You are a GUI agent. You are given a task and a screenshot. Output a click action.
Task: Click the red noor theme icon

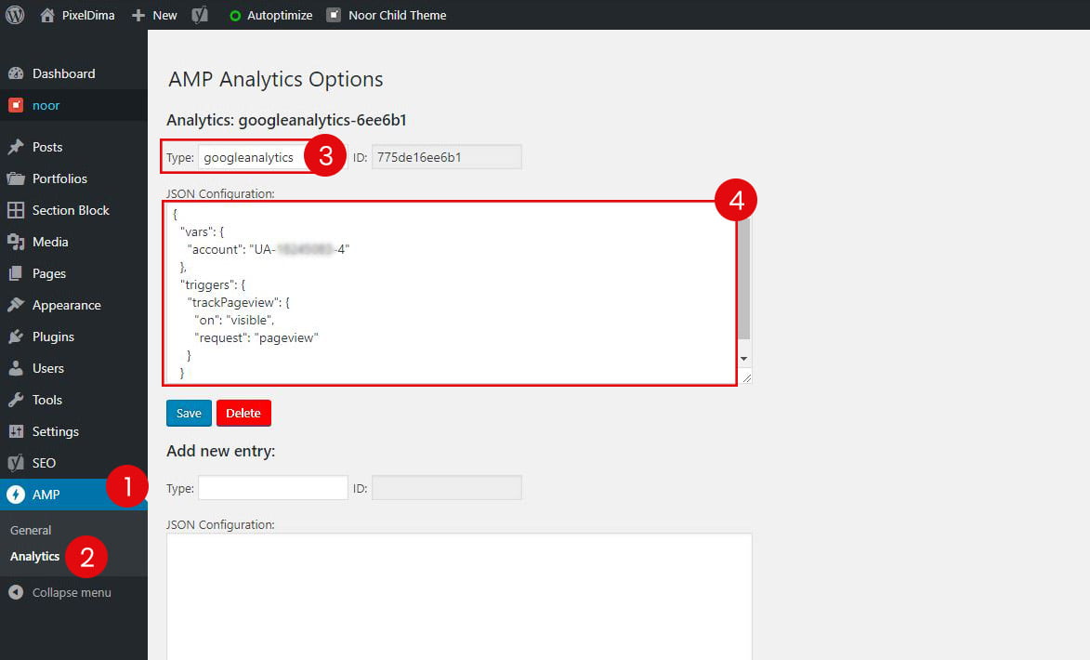15,105
